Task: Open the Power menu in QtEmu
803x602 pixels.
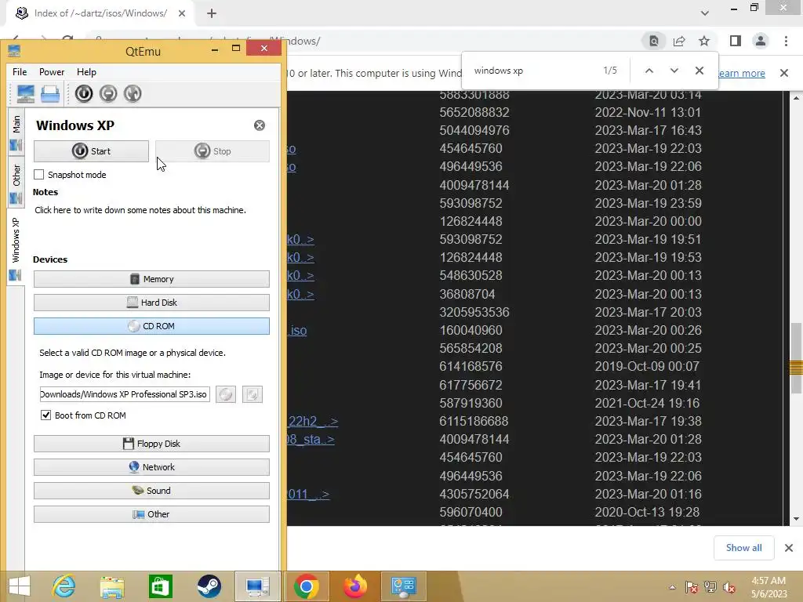Action: click(x=52, y=72)
